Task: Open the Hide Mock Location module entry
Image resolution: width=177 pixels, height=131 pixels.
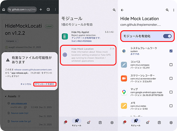Action: point(88,55)
